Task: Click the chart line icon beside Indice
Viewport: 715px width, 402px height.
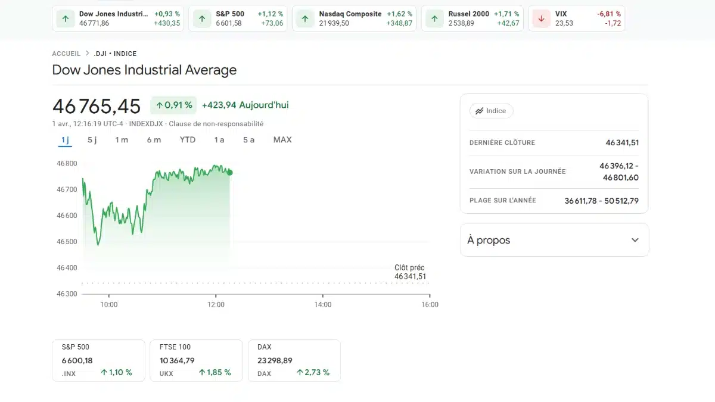Action: [x=480, y=111]
